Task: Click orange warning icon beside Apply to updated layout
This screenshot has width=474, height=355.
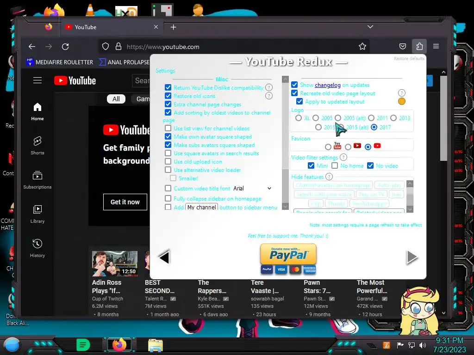Action: pos(401,101)
